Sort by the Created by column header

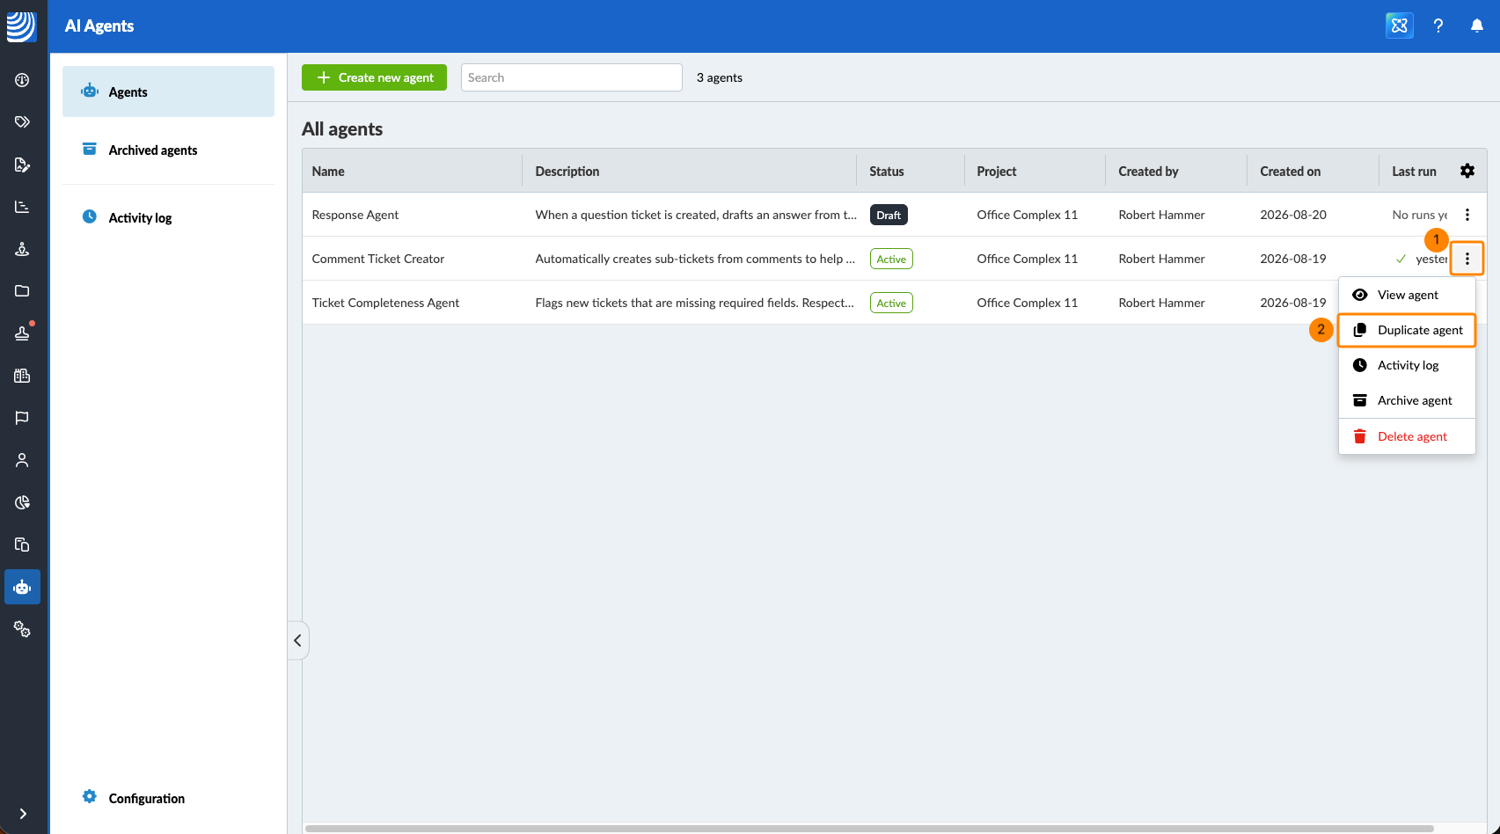(x=1148, y=172)
